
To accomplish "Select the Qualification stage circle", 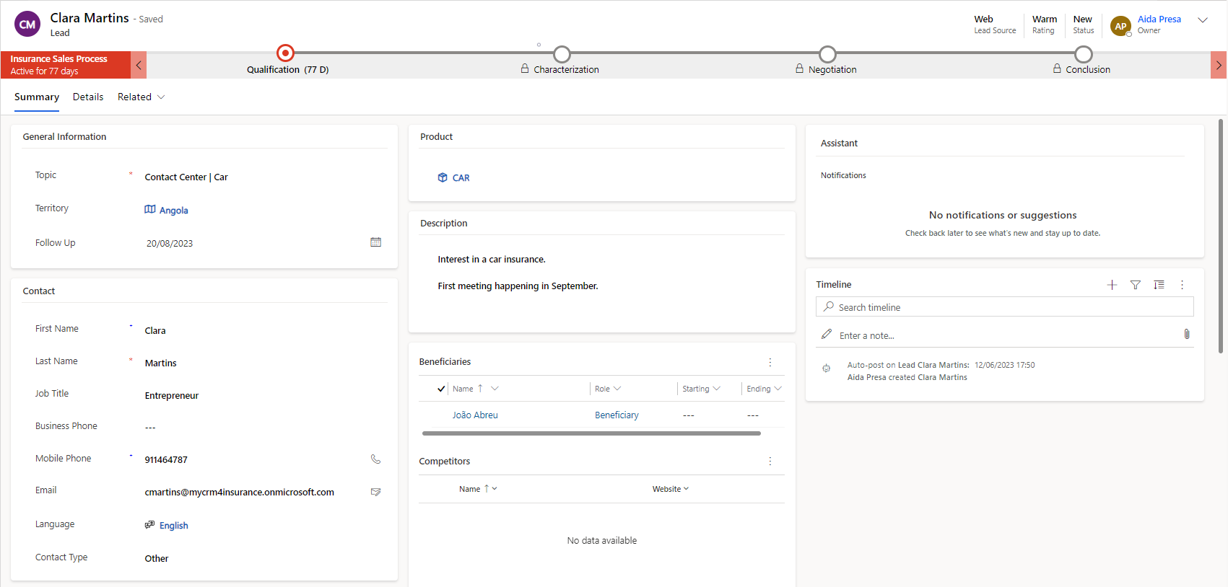I will (286, 53).
